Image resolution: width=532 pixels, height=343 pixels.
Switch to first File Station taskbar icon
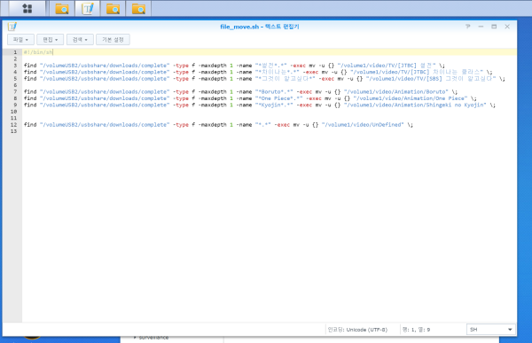click(62, 9)
